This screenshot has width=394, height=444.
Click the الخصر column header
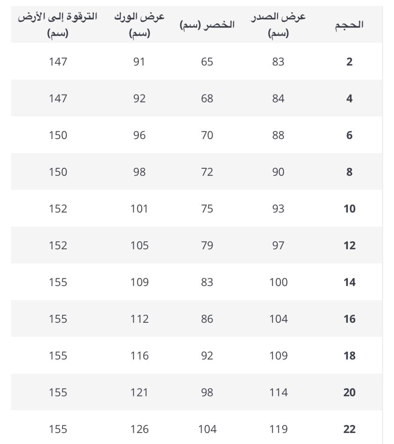point(207,25)
